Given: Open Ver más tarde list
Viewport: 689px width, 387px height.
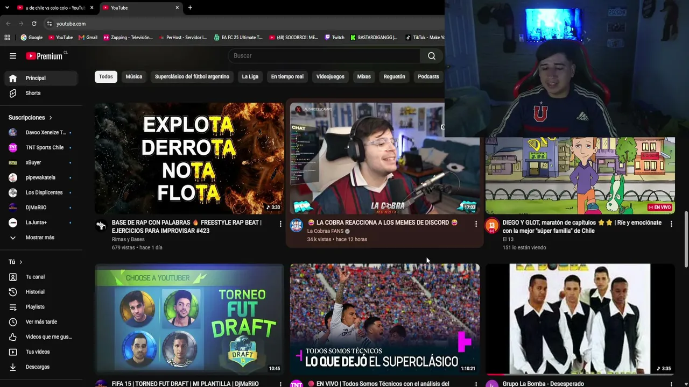Looking at the screenshot, I should coord(41,322).
